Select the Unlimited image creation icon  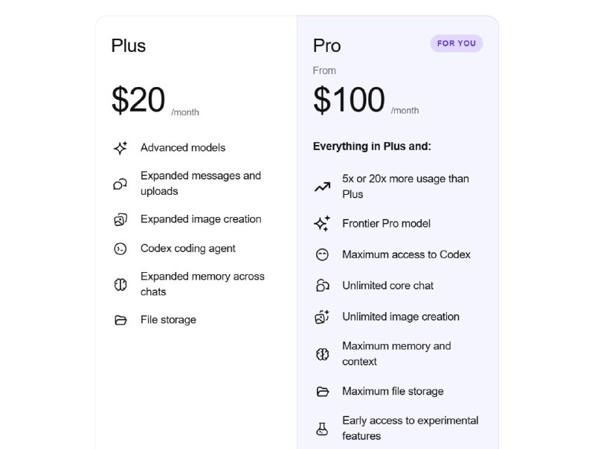[x=321, y=316]
